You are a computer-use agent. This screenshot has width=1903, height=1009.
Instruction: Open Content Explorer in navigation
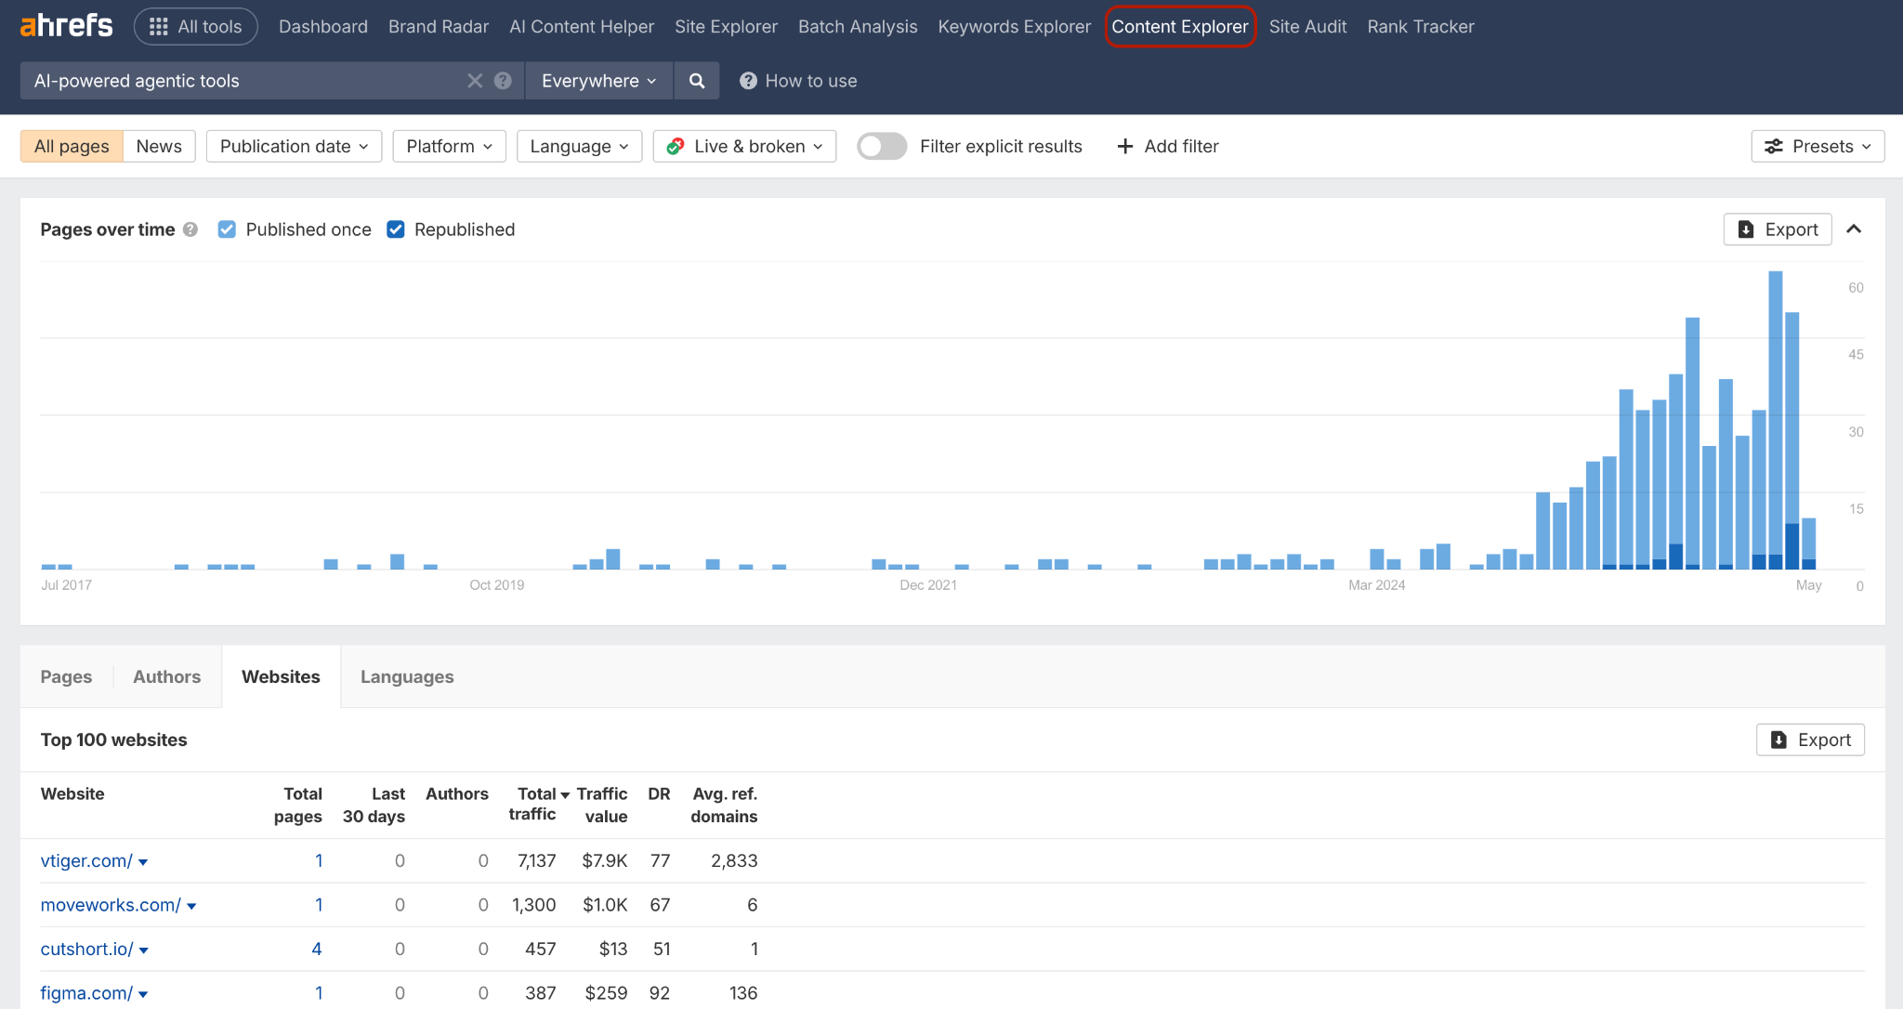1180,27
